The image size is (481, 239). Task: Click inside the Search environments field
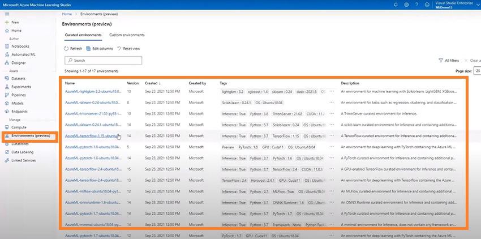104,61
